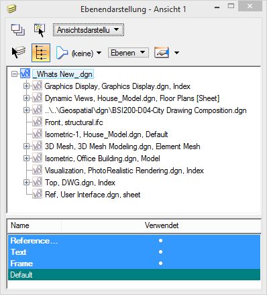Select Visualization, PhotoRealistic Rendering.dgn reference
The width and height of the screenshot is (267, 295).
click(124, 171)
